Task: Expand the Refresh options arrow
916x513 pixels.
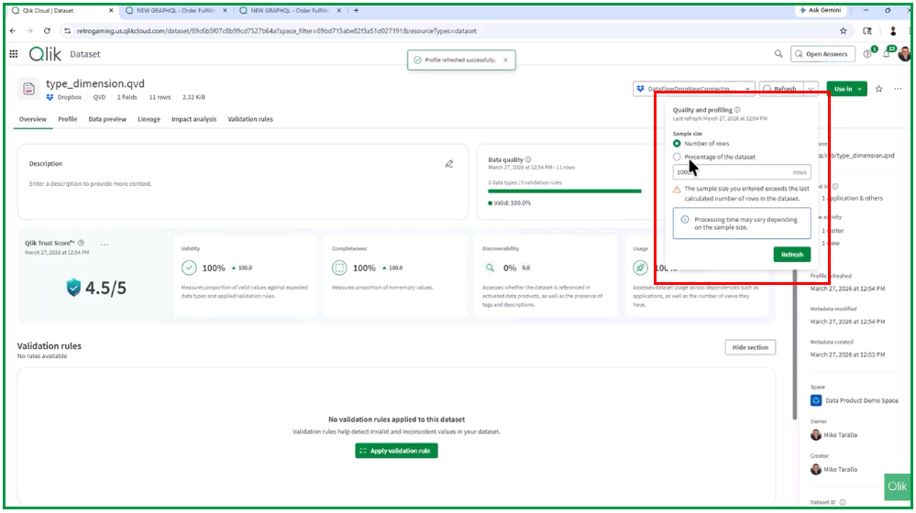Action: pos(811,89)
